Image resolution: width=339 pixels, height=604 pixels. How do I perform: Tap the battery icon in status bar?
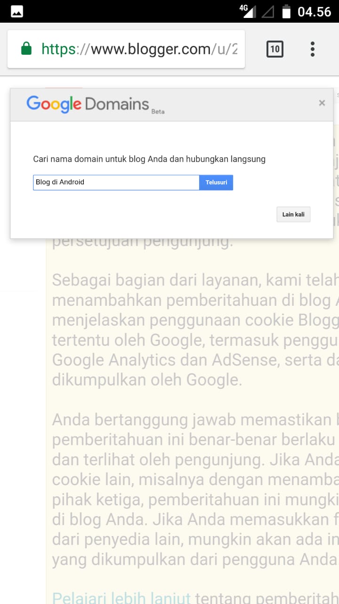coord(286,11)
